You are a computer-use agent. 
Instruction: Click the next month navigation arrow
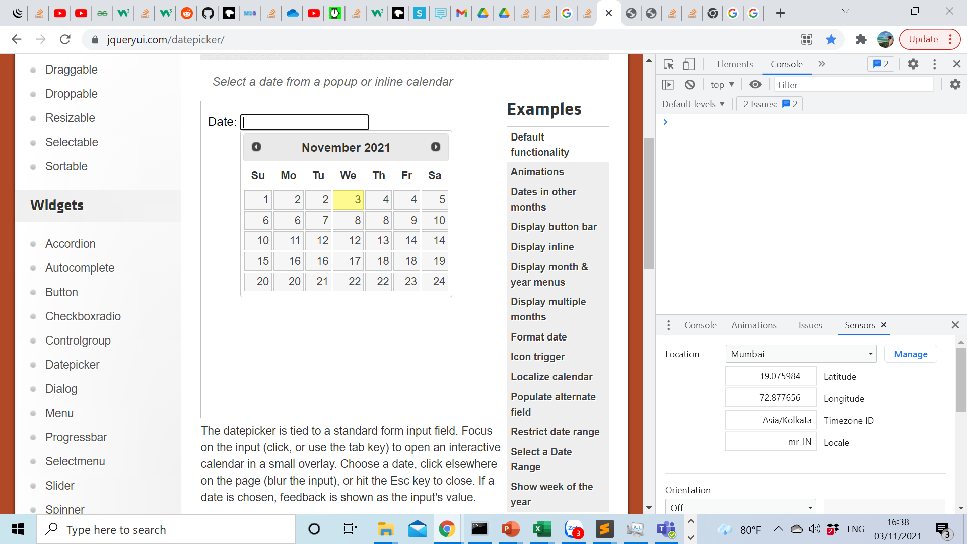click(436, 147)
